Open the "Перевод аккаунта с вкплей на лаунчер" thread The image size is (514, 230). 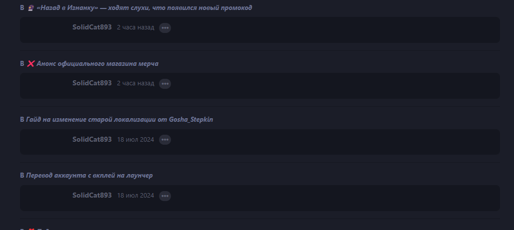[x=89, y=175]
